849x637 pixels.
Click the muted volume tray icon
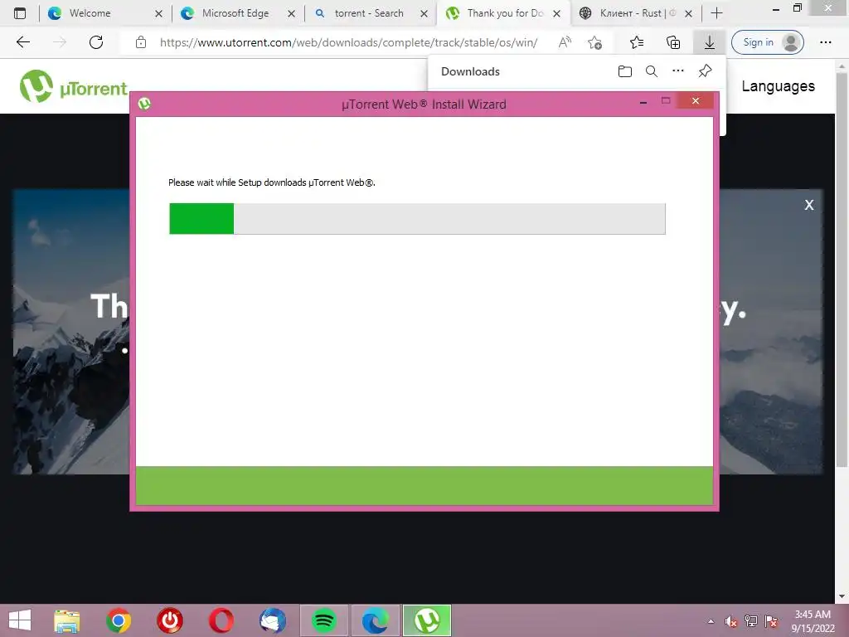(x=731, y=621)
